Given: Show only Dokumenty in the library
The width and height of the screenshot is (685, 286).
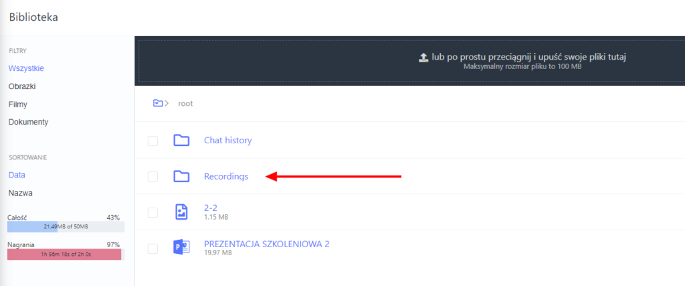Looking at the screenshot, I should click(28, 122).
